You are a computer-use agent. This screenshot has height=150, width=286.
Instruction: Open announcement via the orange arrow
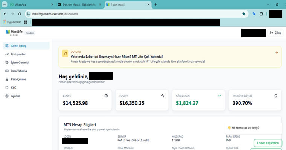tap(277, 52)
